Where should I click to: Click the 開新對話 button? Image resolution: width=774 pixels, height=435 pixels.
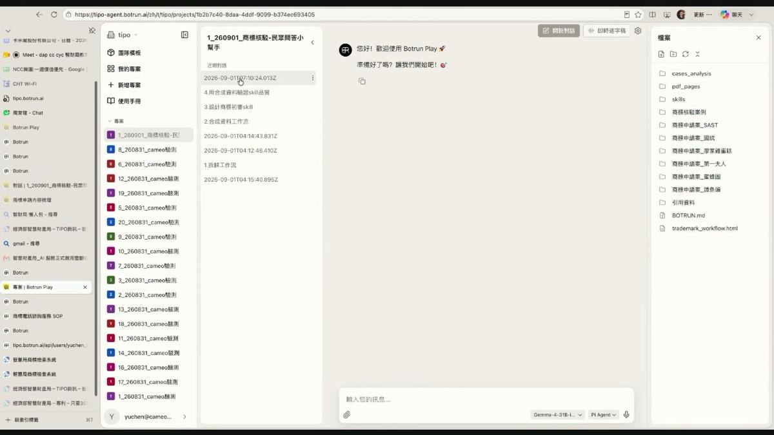(559, 30)
